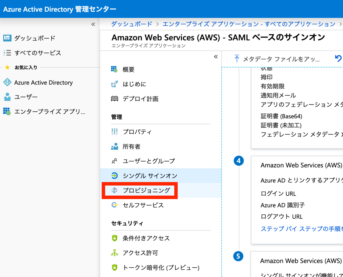The height and width of the screenshot is (277, 343).
Task: Click the upload arrow icon for metadata file
Action: tap(237, 59)
